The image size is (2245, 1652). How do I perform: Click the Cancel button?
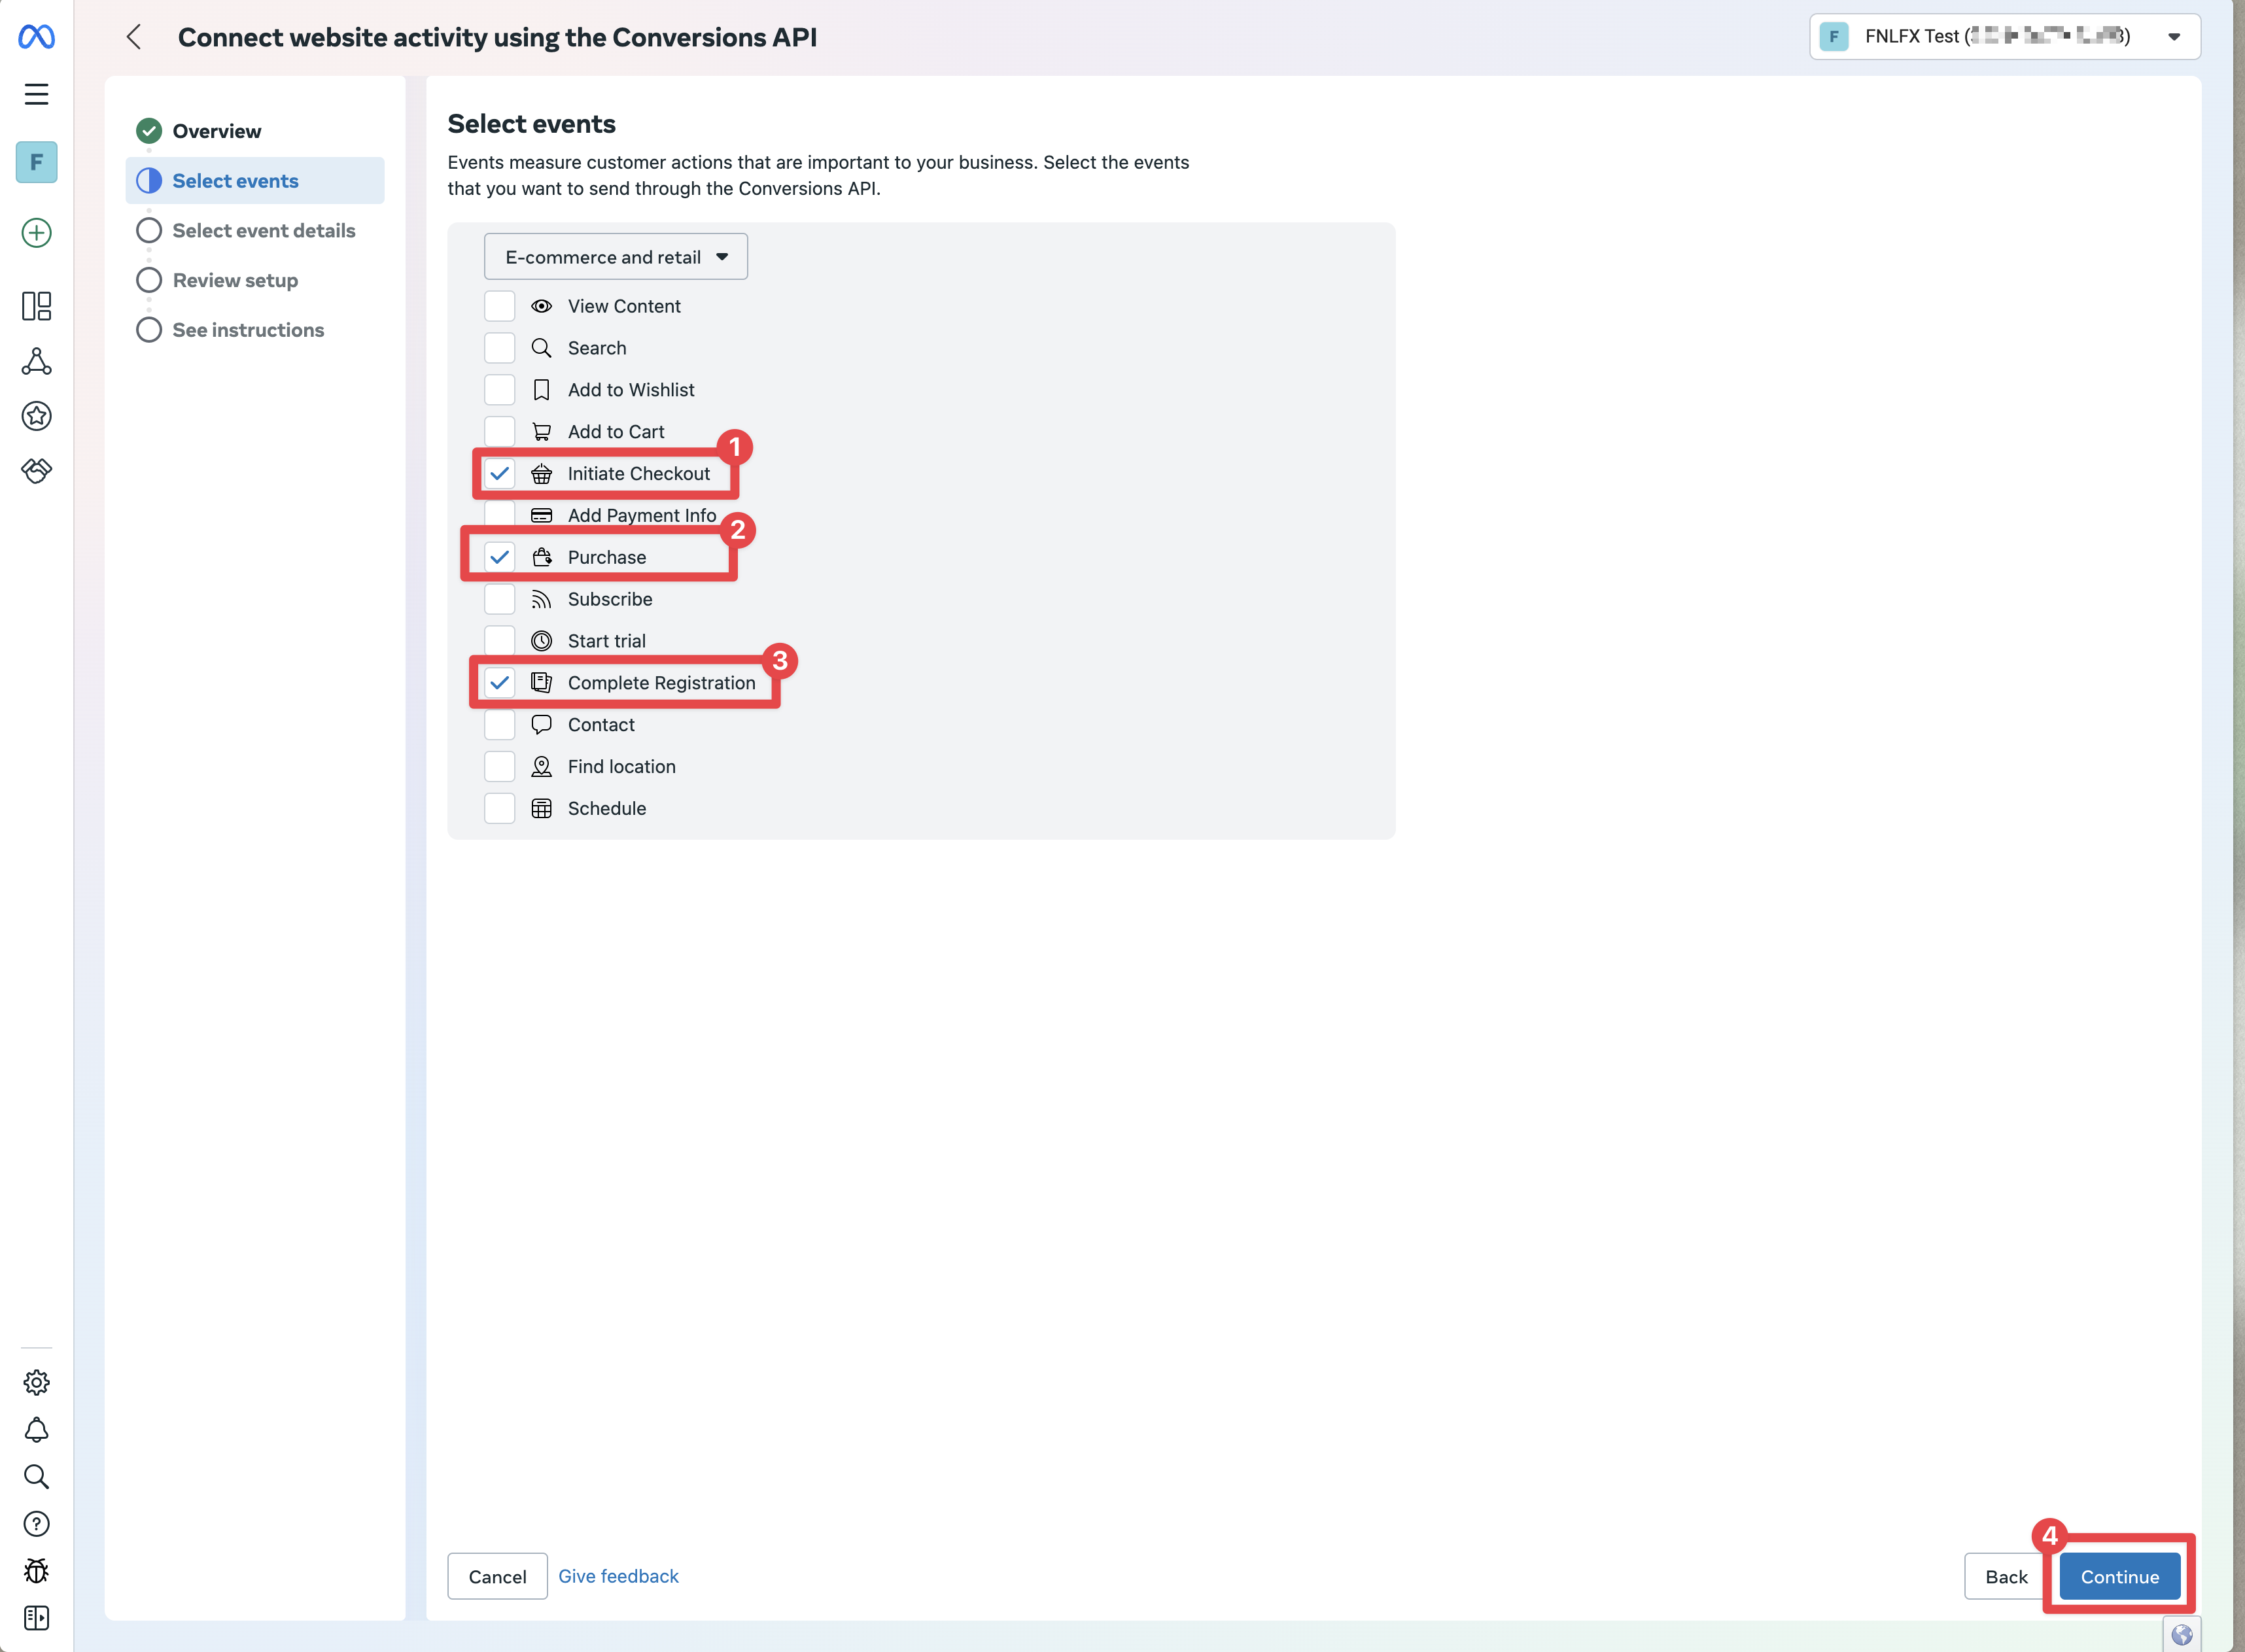click(497, 1576)
